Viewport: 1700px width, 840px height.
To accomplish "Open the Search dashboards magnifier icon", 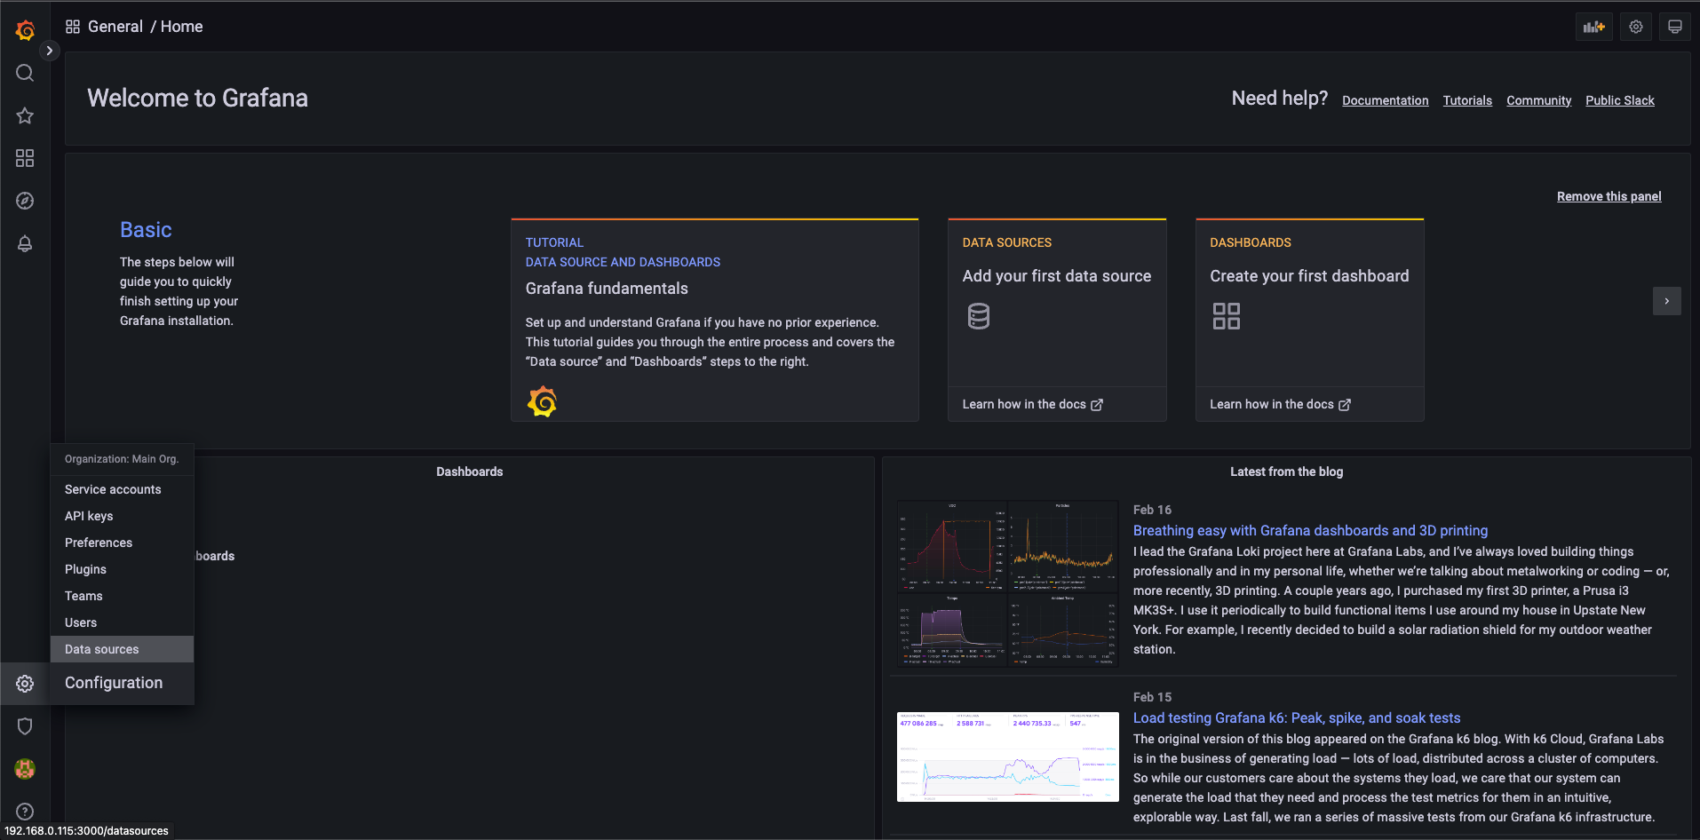I will point(25,73).
